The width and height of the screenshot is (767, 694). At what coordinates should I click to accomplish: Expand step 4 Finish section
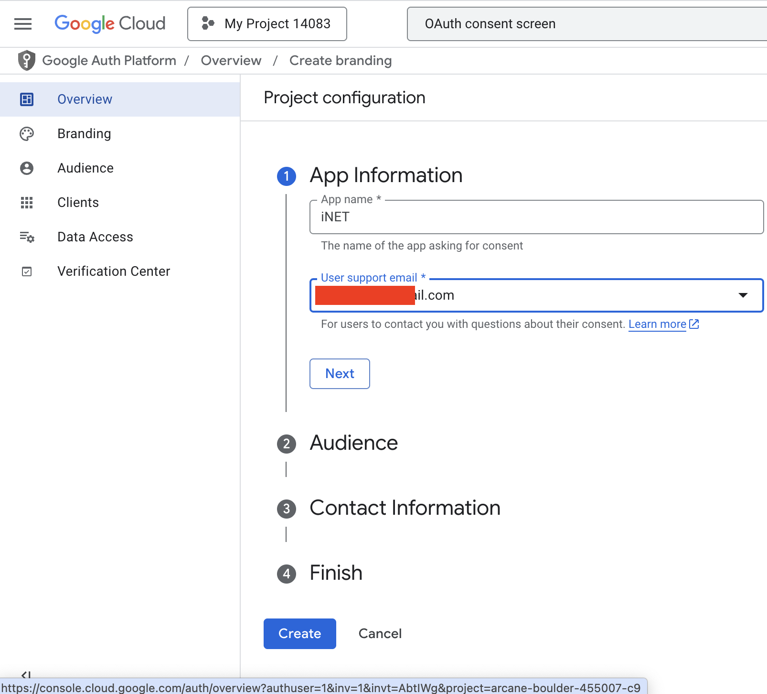pyautogui.click(x=336, y=573)
